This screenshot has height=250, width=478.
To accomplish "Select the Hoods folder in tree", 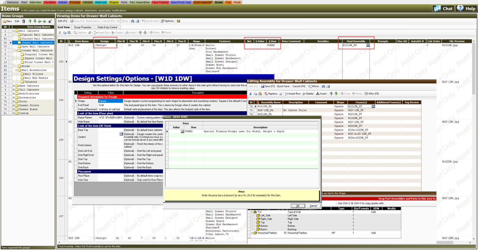I will point(26,66).
